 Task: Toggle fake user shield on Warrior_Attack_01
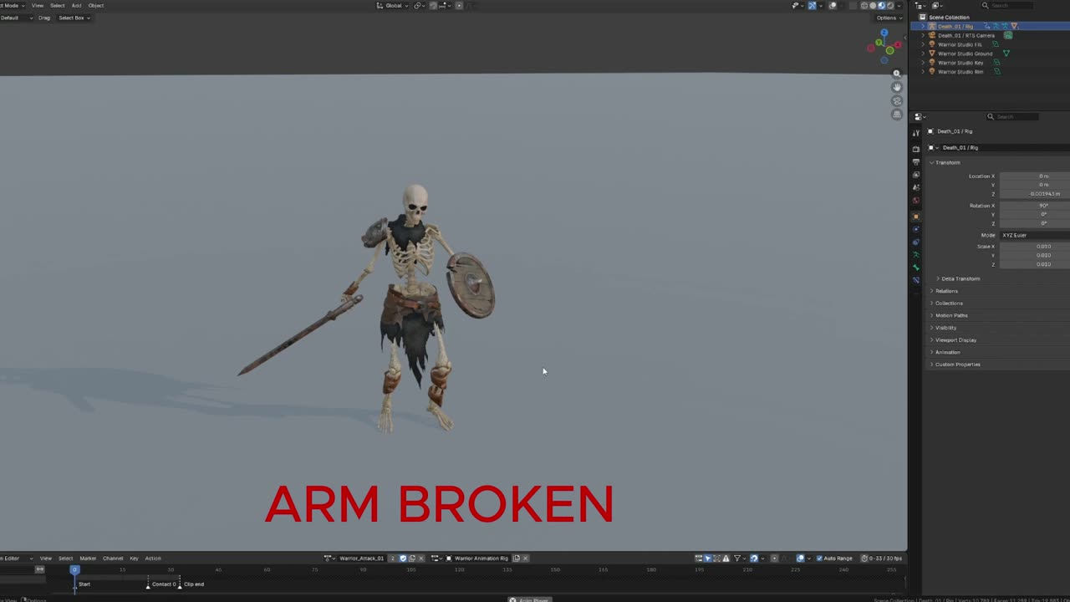tap(403, 559)
